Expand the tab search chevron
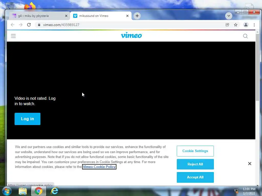Screen dimensions: 262x196 pyautogui.click(x=228, y=16)
